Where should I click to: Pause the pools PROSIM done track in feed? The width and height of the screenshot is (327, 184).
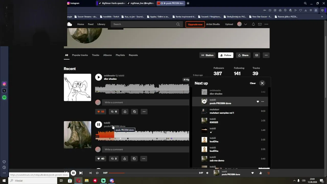(x=99, y=124)
